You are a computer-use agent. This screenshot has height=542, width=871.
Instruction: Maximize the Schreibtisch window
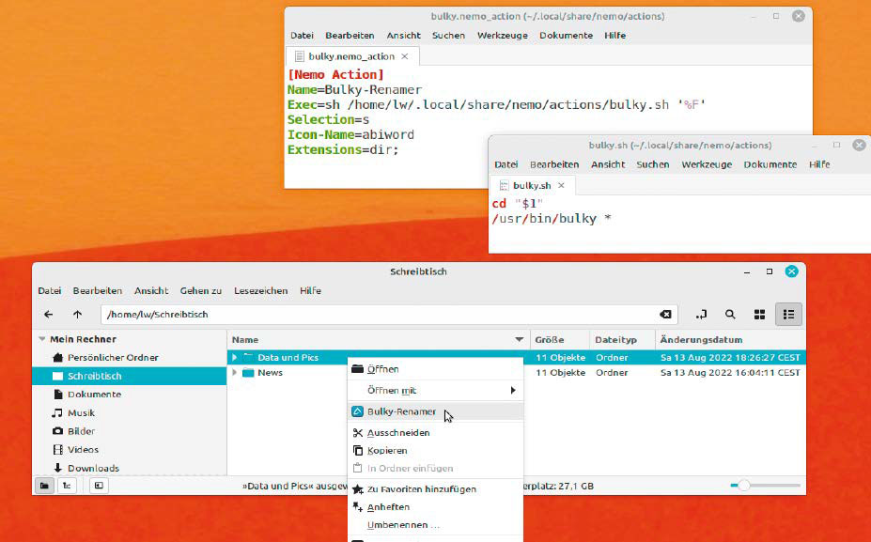click(770, 271)
